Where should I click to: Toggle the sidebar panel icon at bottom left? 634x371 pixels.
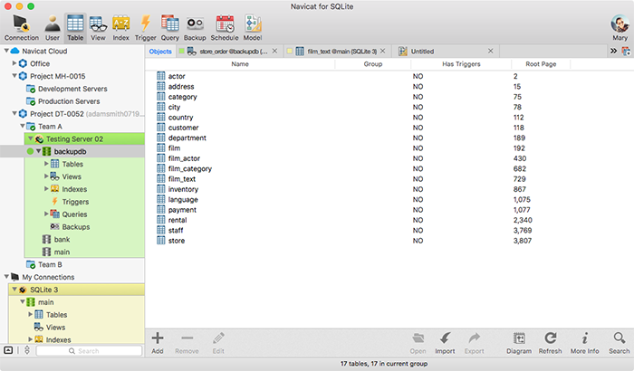(8, 350)
